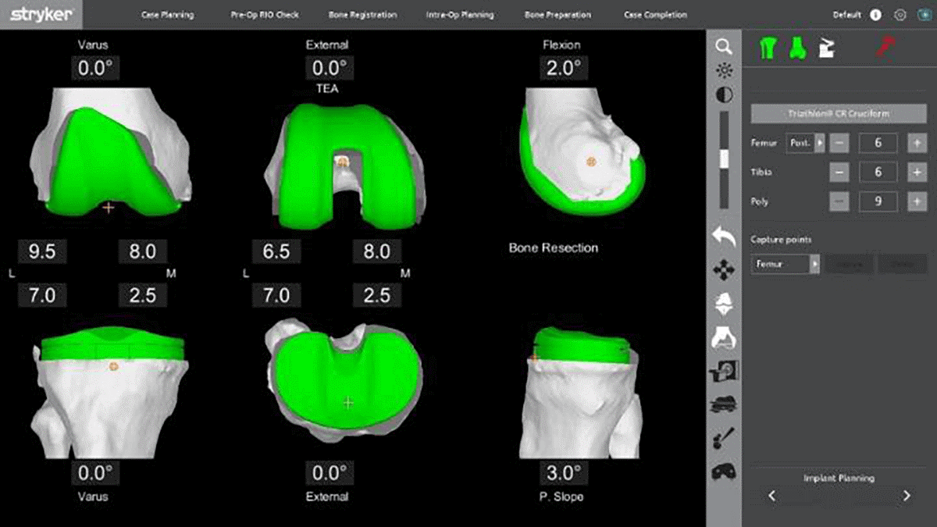Click the right chevron next to Implant Planning
The height and width of the screenshot is (527, 937).
906,496
